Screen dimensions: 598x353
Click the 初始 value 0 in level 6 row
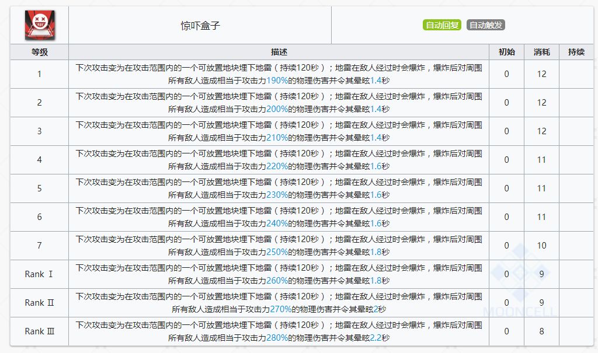tap(506, 217)
